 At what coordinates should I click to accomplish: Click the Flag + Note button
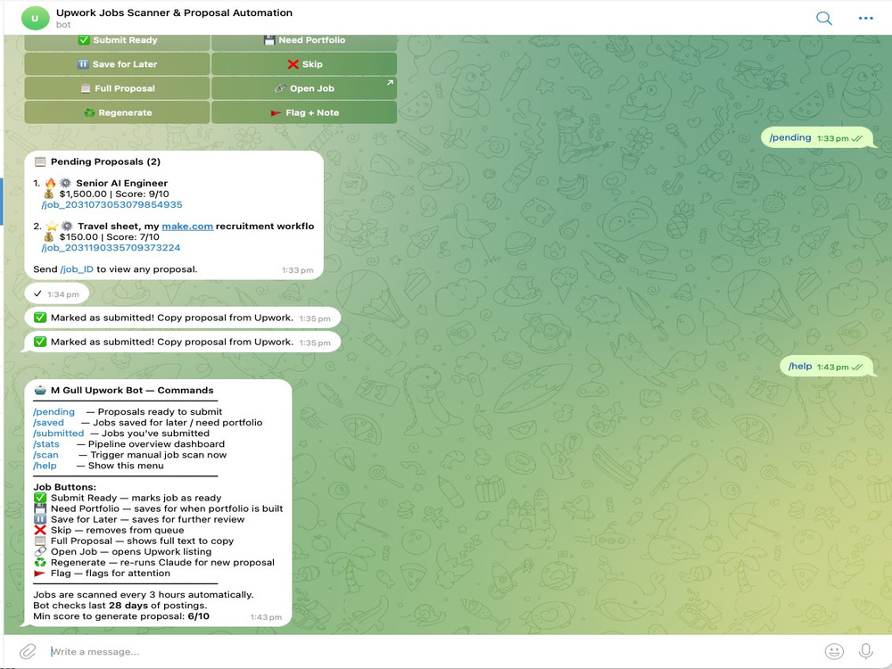coord(304,112)
